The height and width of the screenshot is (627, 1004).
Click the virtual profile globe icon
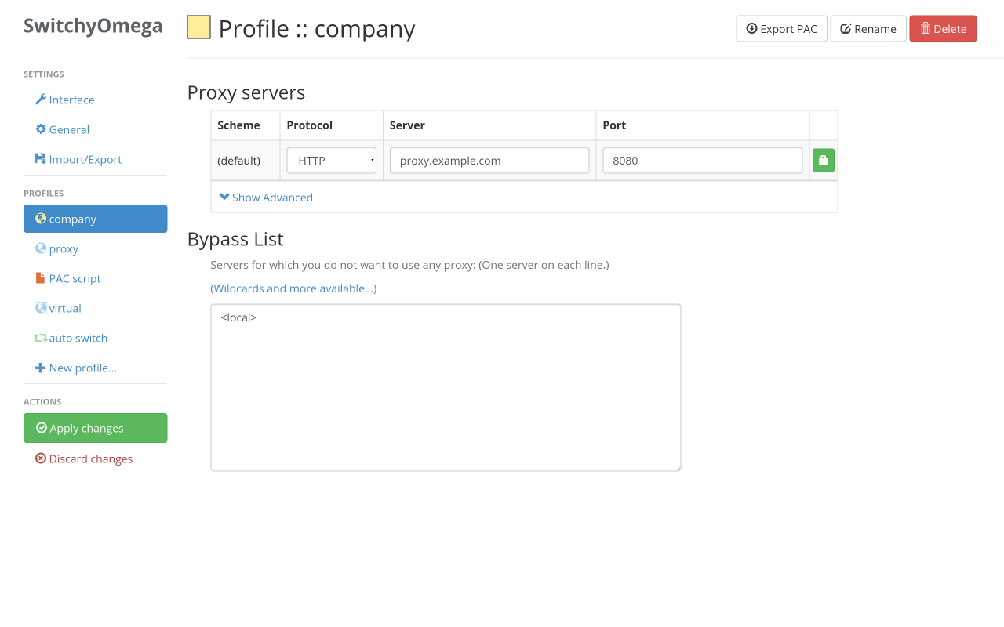pyautogui.click(x=40, y=308)
